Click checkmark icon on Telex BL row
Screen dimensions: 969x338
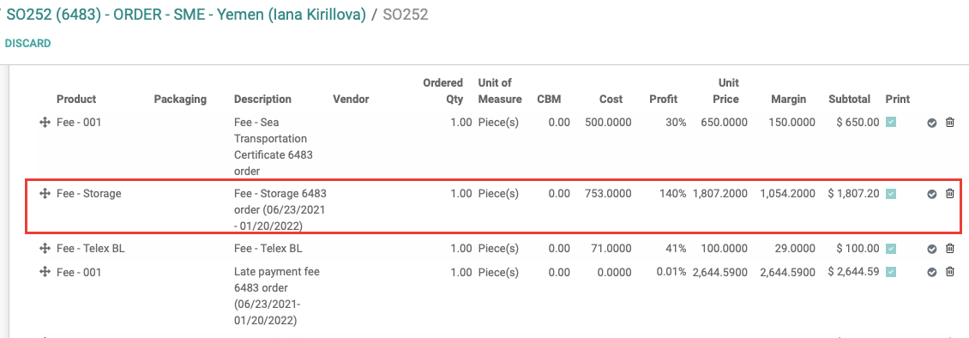pyautogui.click(x=932, y=249)
